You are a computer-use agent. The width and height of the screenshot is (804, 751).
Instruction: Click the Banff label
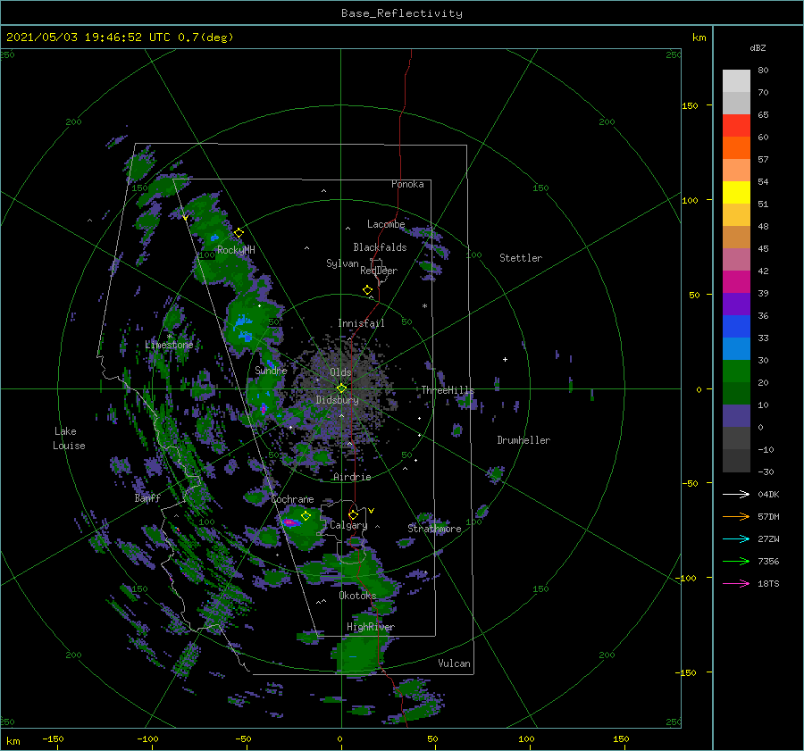pyautogui.click(x=147, y=497)
